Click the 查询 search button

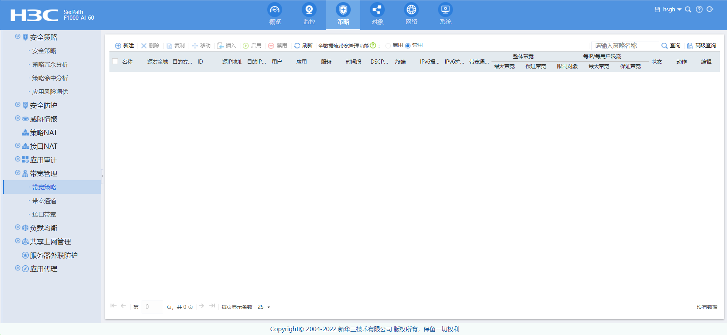[671, 45]
